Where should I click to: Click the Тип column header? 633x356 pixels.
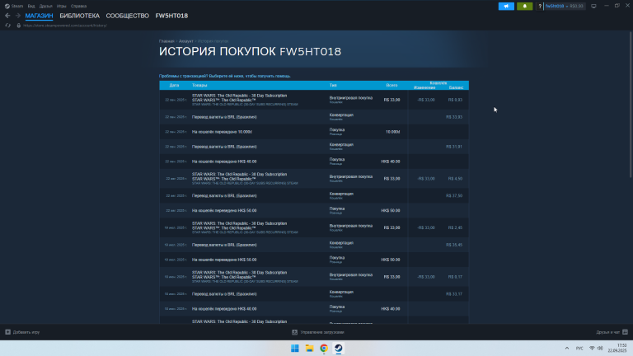(333, 85)
